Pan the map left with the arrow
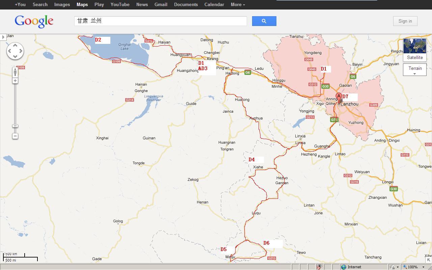This screenshot has height=270, width=432. (x=10, y=51)
